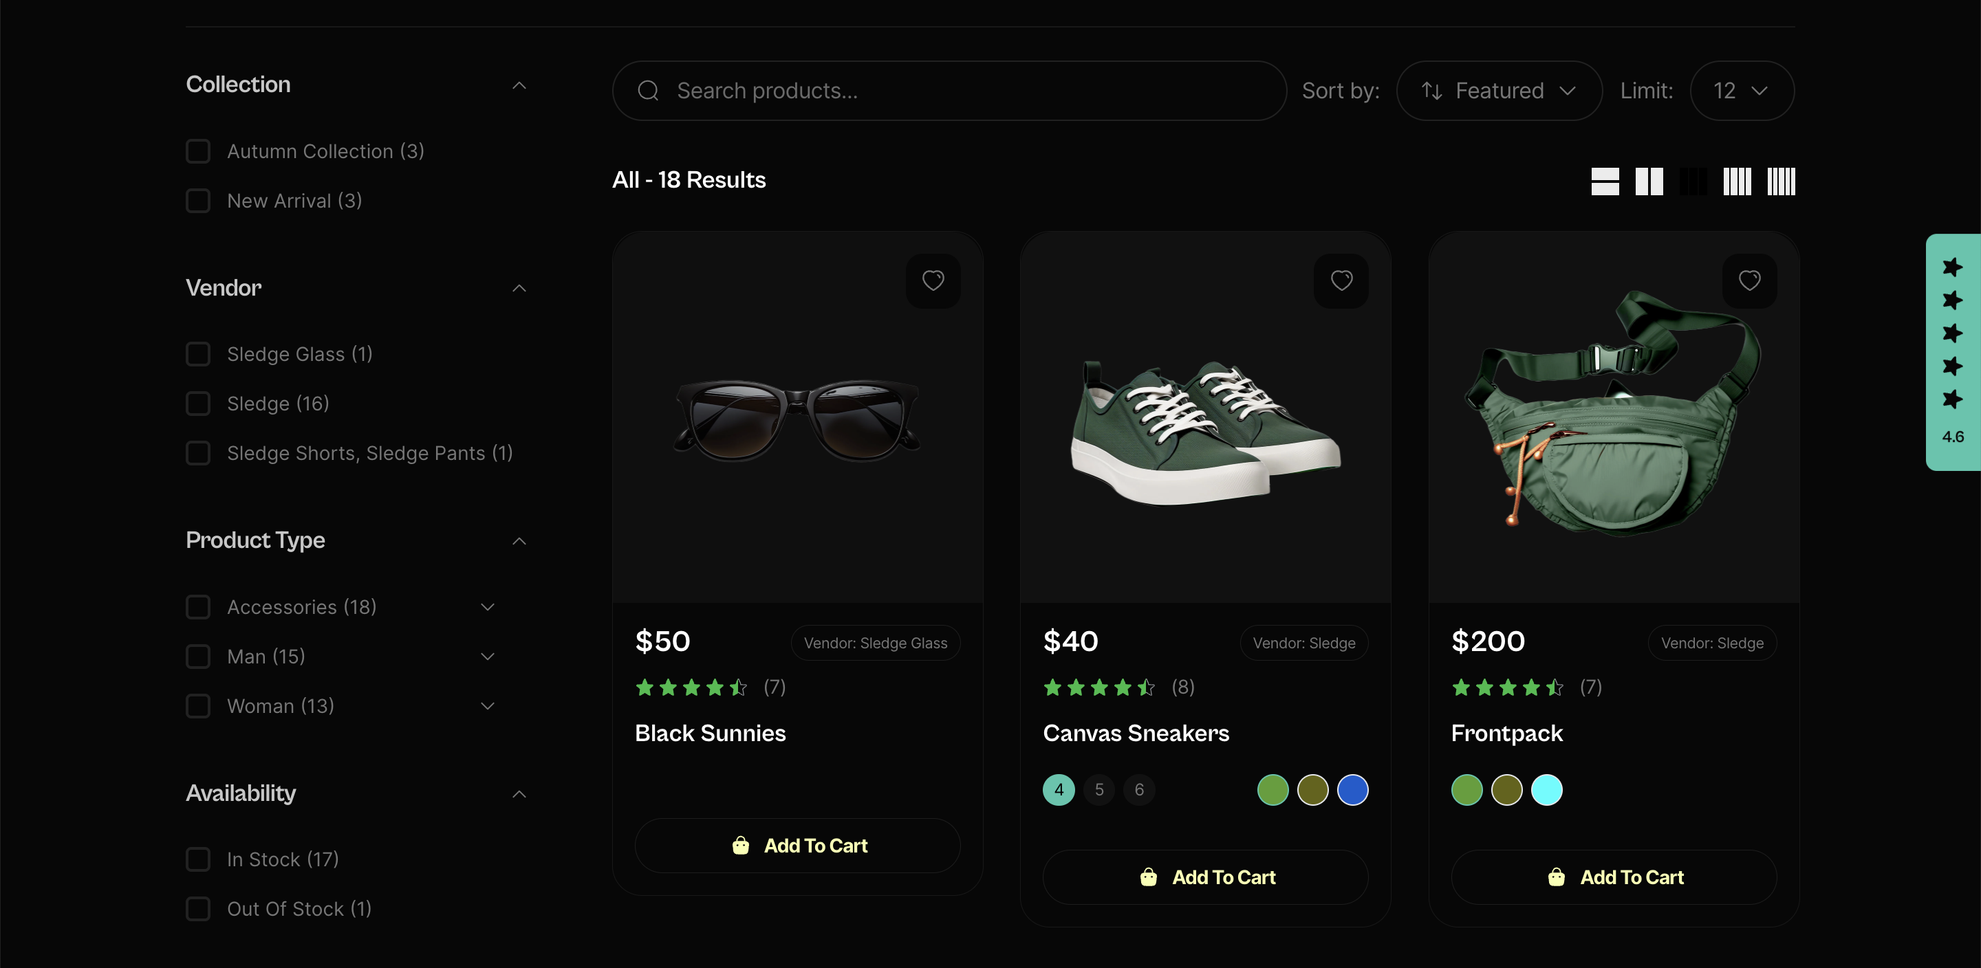1981x968 pixels.
Task: Click the Black Sunnies cart bag icon
Action: click(x=741, y=846)
